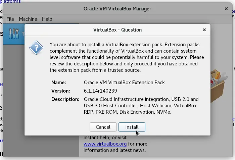
Task: Click the warning paragraph about trusted source
Action: [127, 57]
